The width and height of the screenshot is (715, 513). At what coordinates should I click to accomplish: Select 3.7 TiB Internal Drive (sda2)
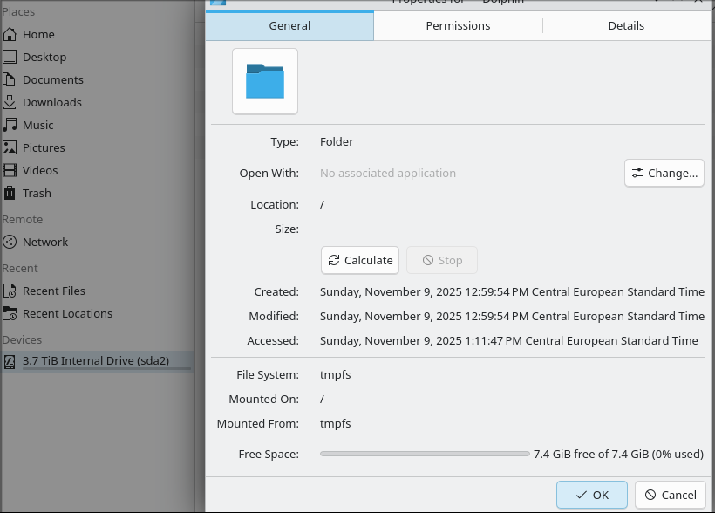pyautogui.click(x=97, y=361)
